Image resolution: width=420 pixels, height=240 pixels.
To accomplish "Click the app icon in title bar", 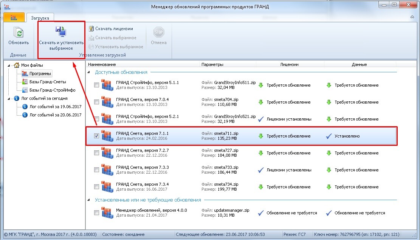I will (x=7, y=7).
